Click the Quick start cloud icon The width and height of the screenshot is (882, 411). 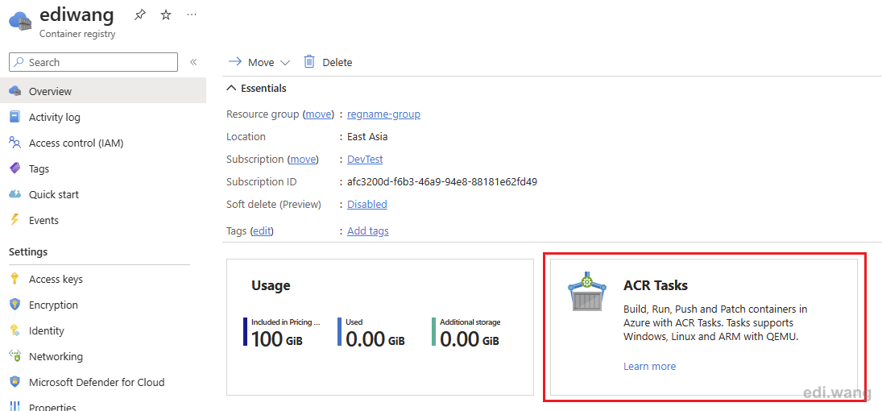pos(15,194)
